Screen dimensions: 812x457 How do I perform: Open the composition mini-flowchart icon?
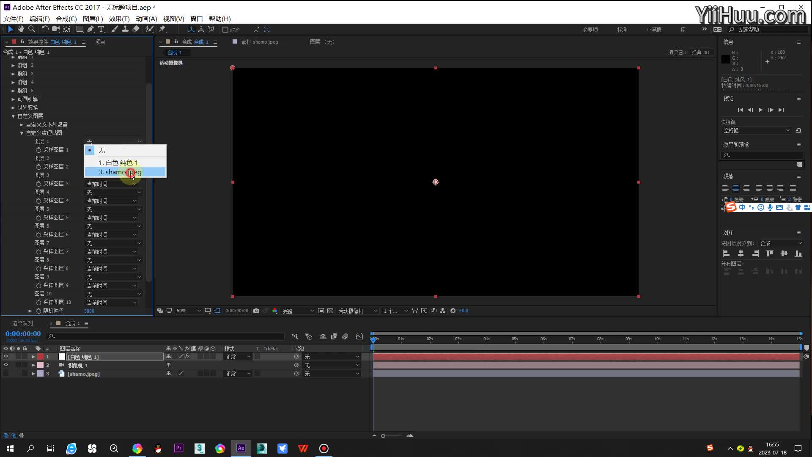(x=294, y=336)
